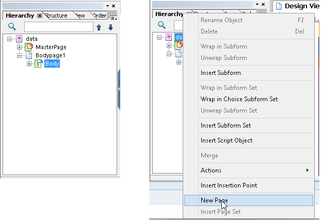
Task: Choose New Page from context menu
Action: tap(249, 200)
